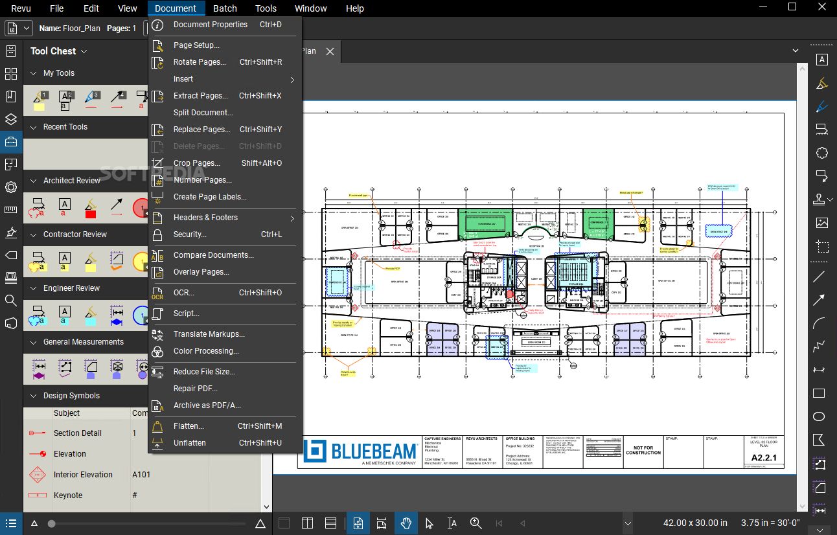Open the Measurements ruler panel

[x=11, y=210]
